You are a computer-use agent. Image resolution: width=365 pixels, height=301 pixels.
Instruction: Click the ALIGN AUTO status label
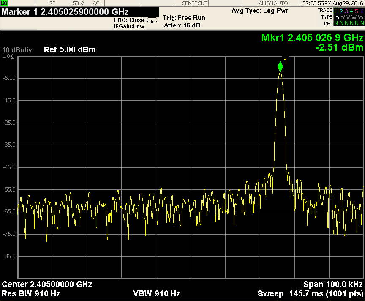(273, 3)
